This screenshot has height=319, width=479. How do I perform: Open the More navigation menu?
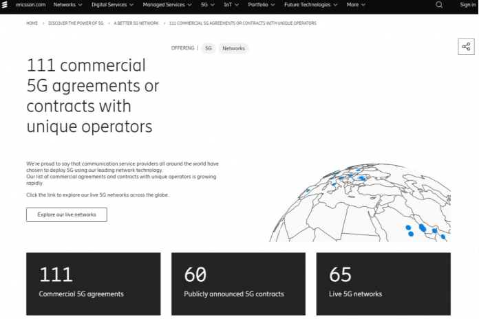pyautogui.click(x=356, y=5)
